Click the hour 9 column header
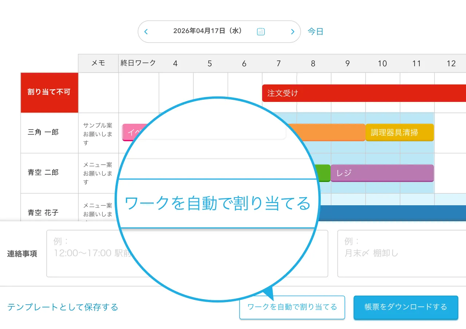Viewport: 466px width, 329px height. point(348,64)
